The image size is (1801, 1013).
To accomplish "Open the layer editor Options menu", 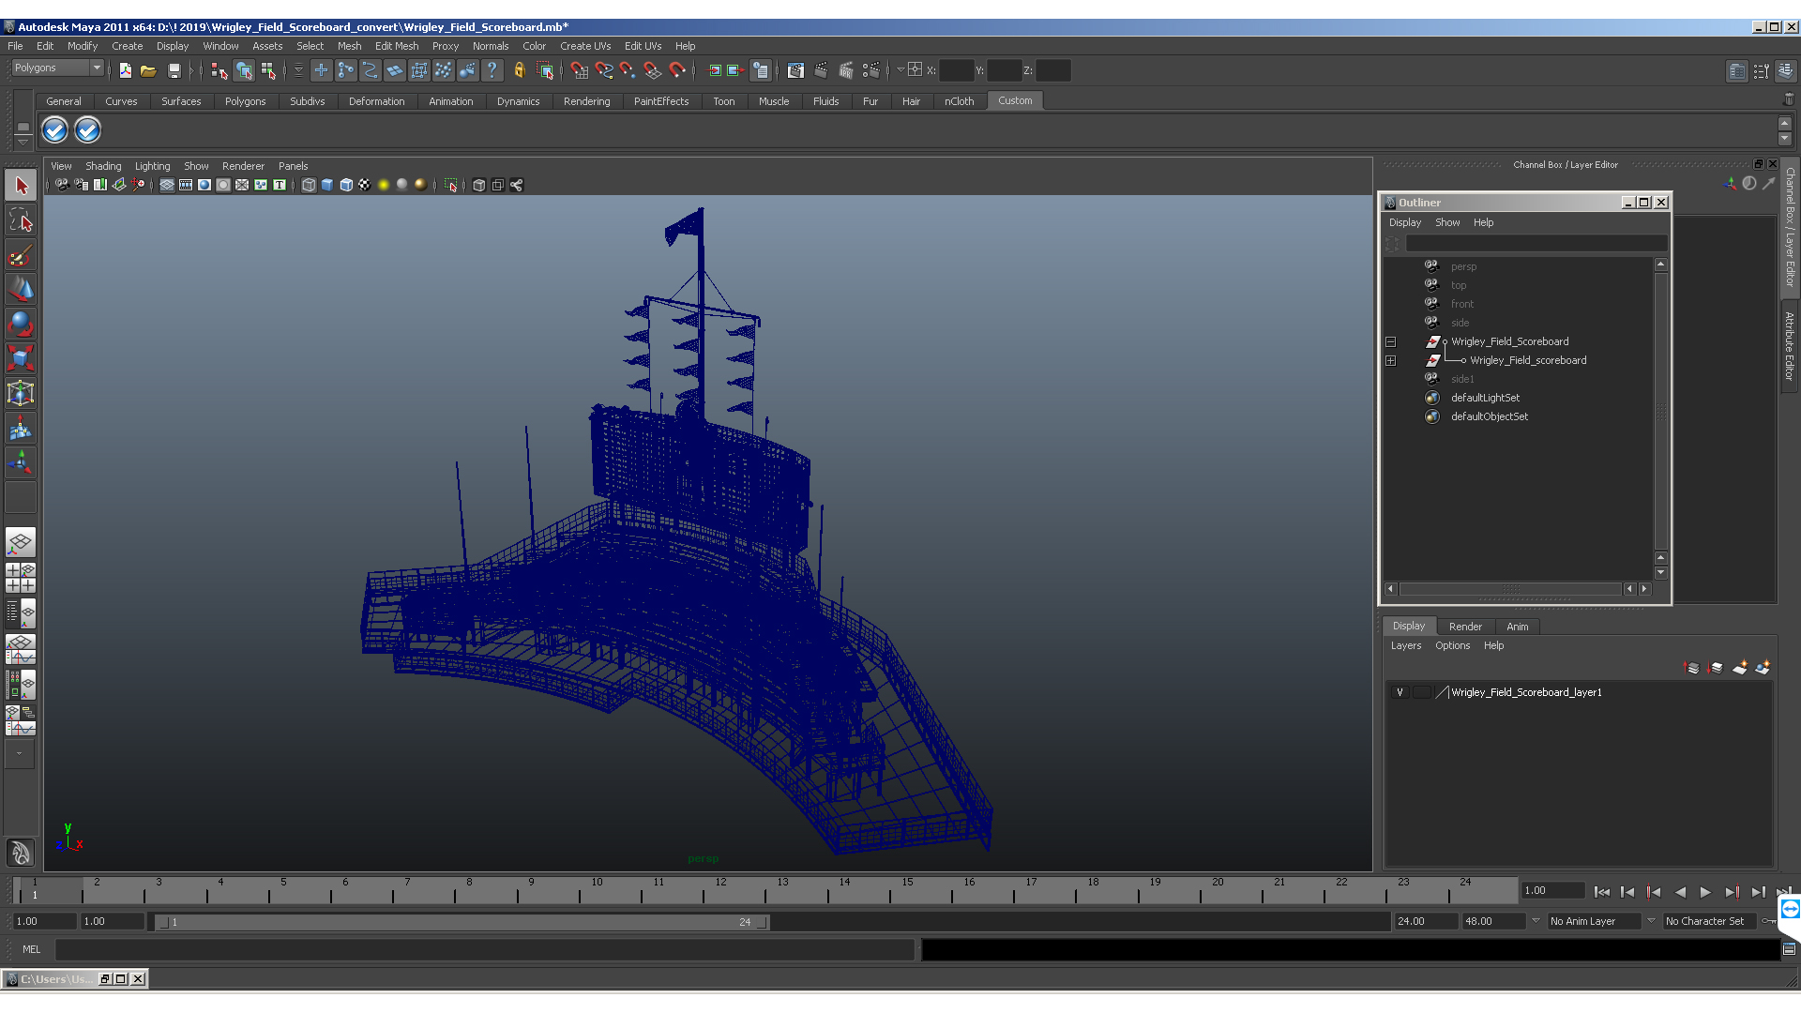I will click(1452, 645).
